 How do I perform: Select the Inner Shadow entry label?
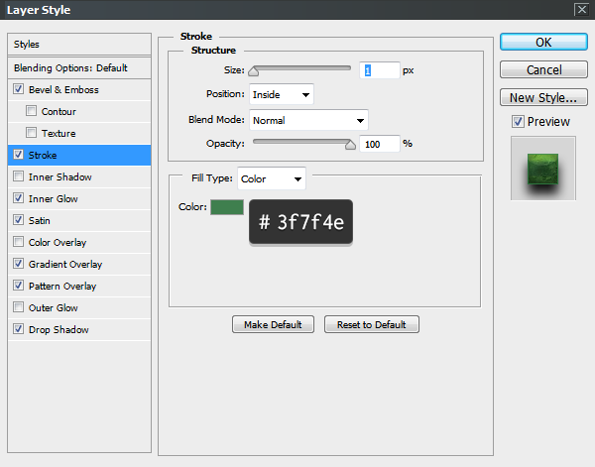(x=59, y=176)
